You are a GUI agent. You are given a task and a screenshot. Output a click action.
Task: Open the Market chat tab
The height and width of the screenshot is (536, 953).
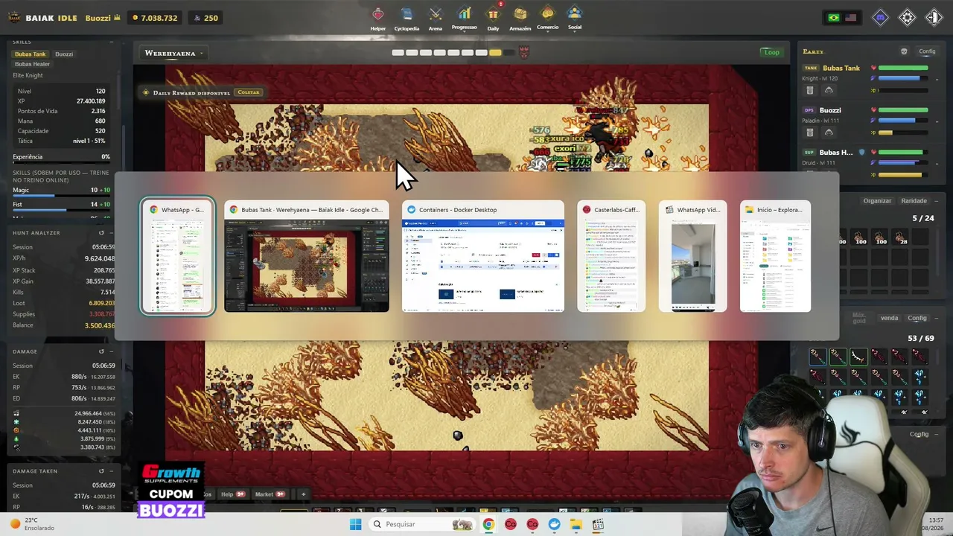270,494
